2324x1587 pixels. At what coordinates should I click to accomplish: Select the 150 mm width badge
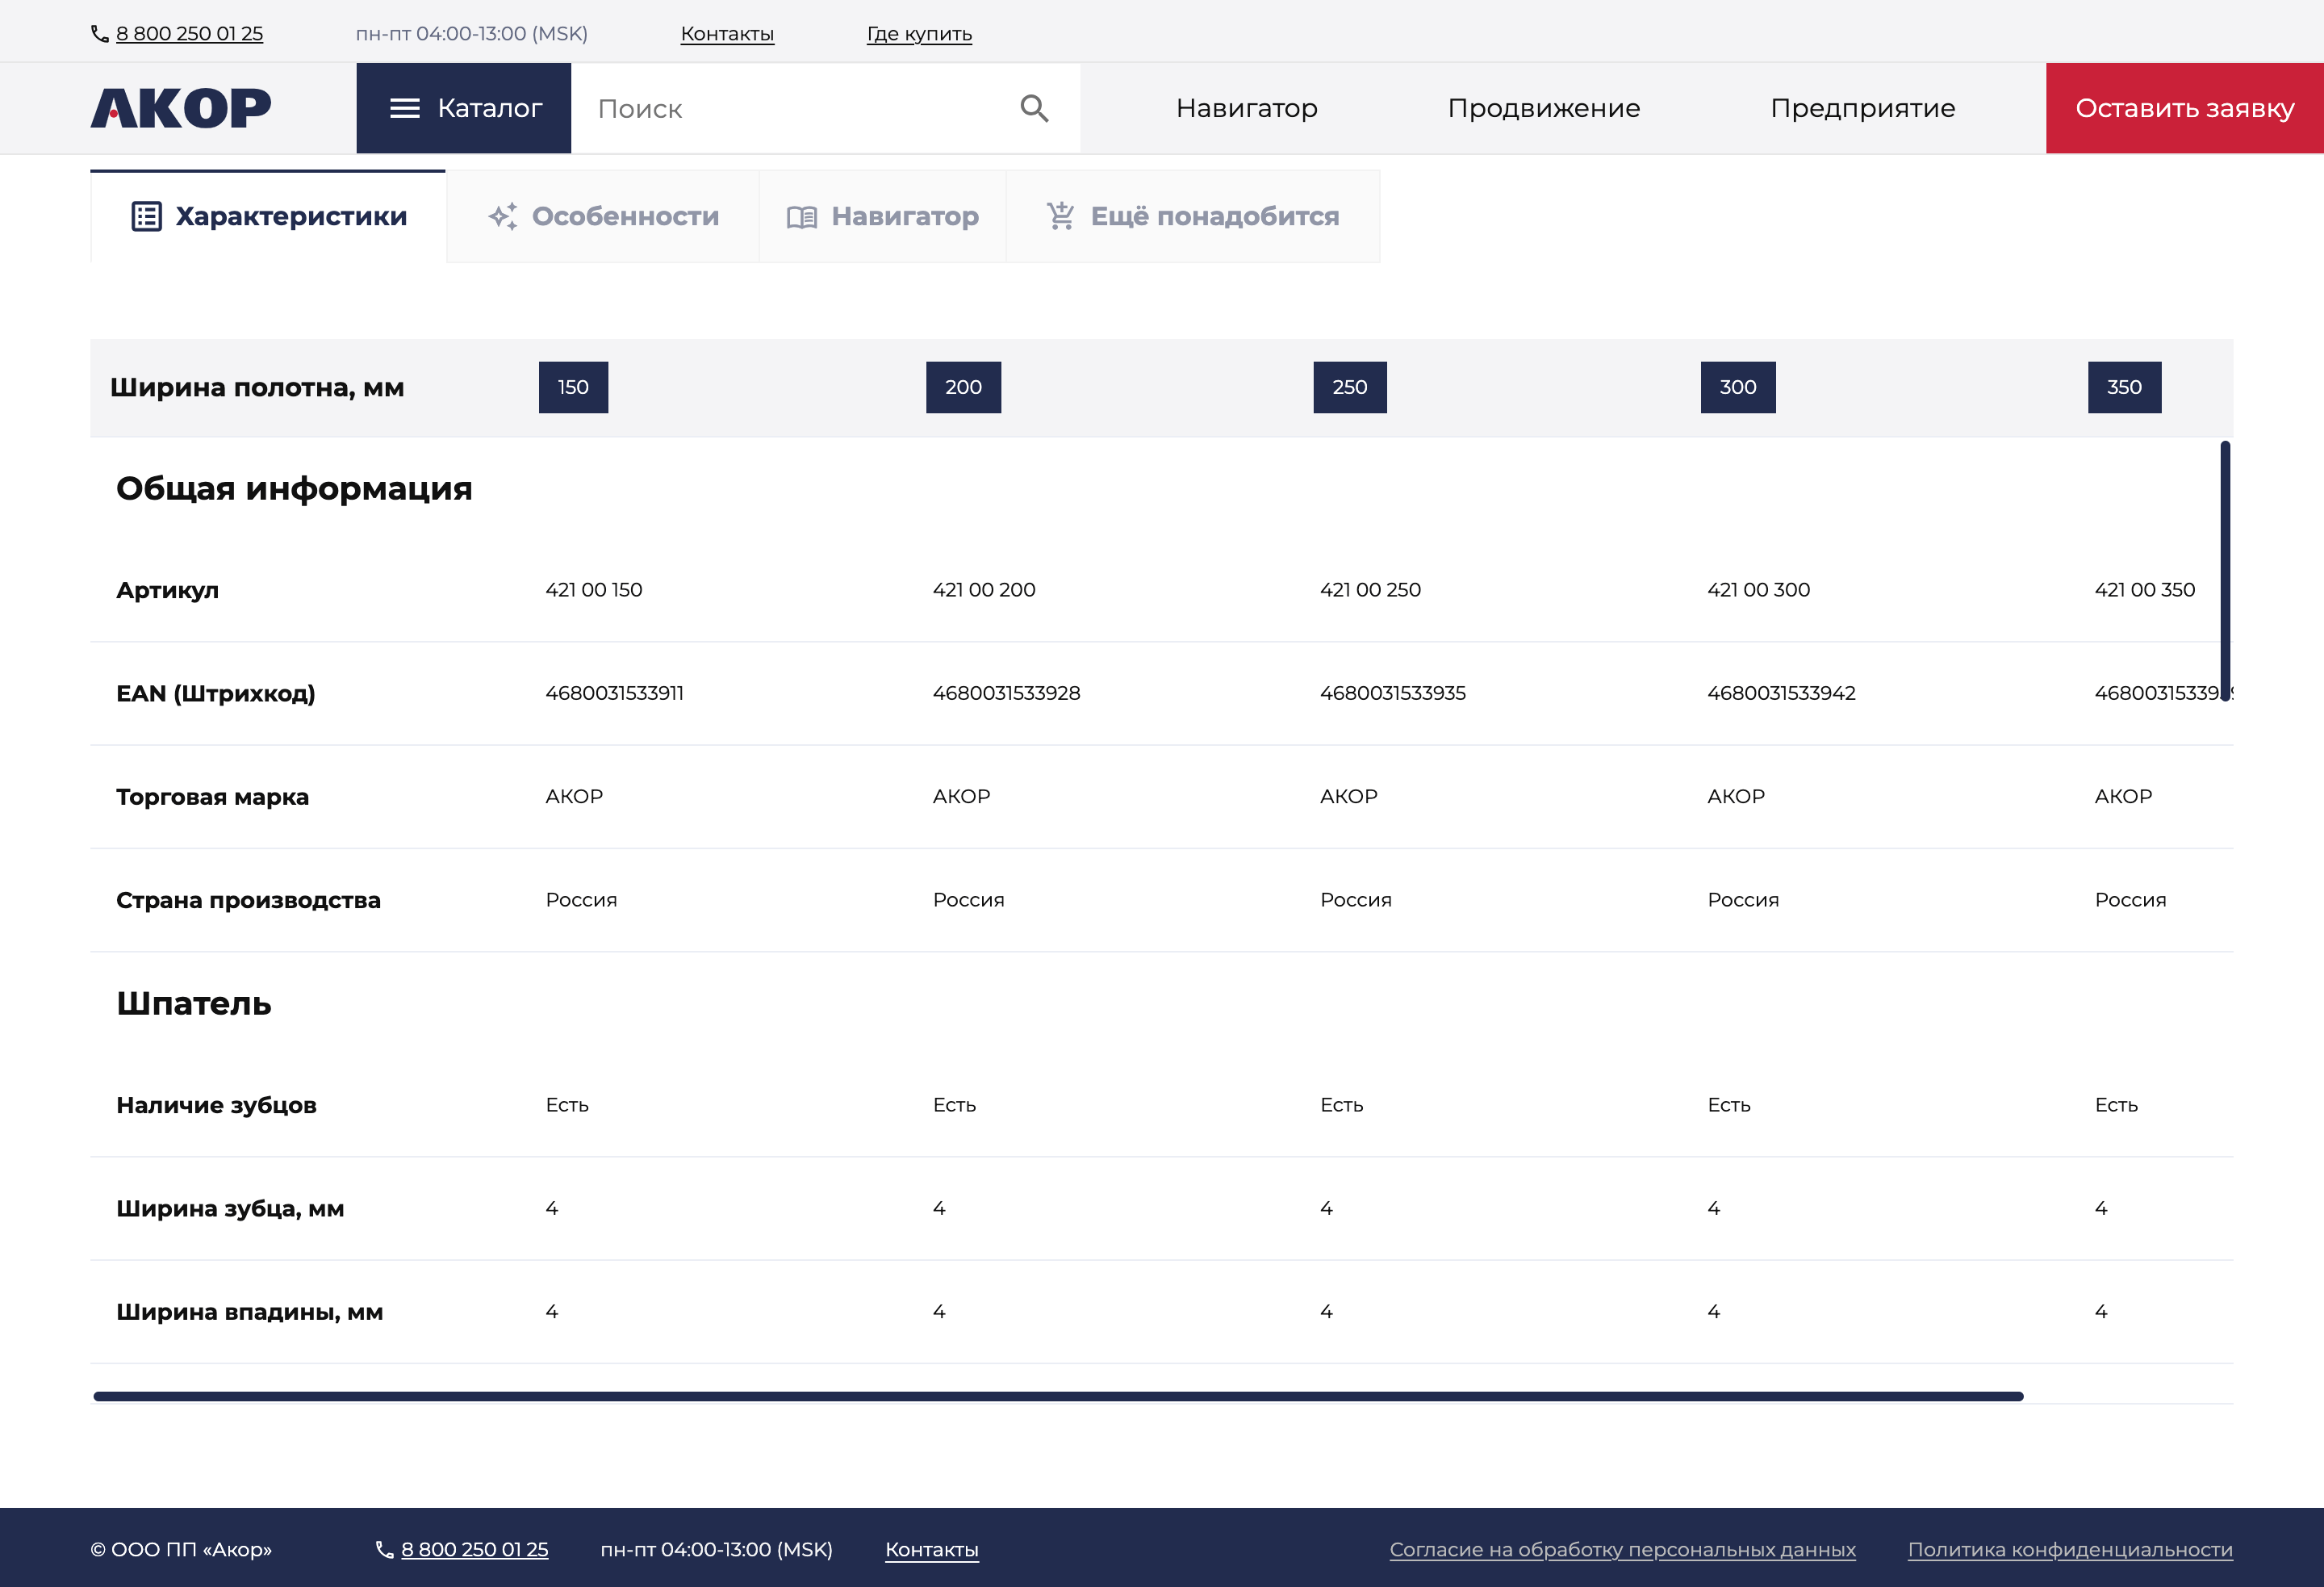573,387
